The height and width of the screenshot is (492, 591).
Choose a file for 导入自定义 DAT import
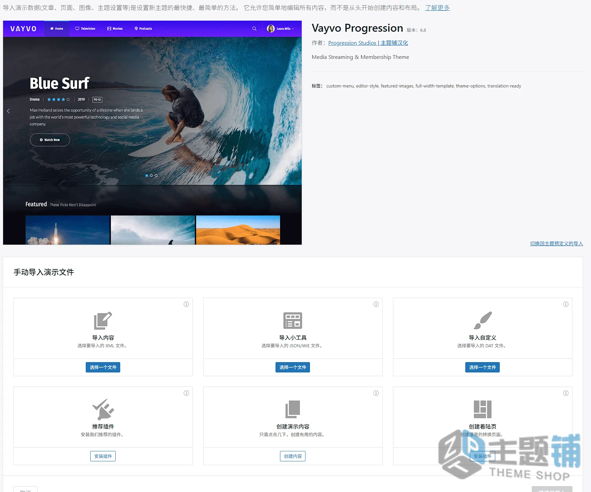pos(483,367)
